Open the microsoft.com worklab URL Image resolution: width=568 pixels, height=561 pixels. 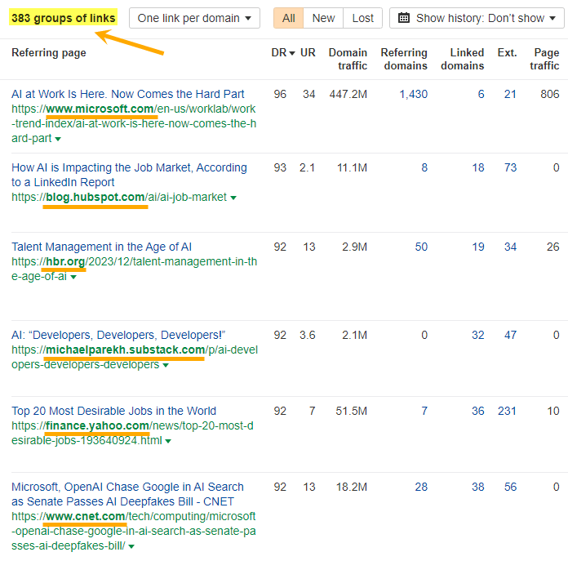coord(134,123)
